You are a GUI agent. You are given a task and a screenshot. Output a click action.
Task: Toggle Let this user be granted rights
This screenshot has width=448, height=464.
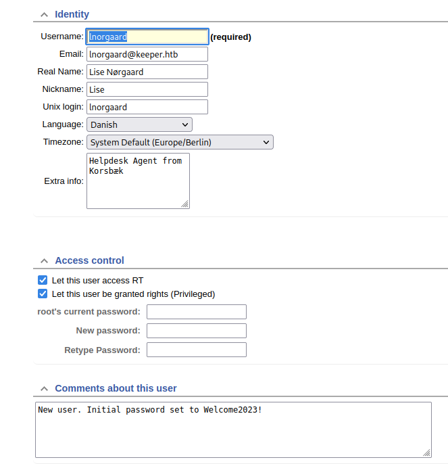[43, 294]
